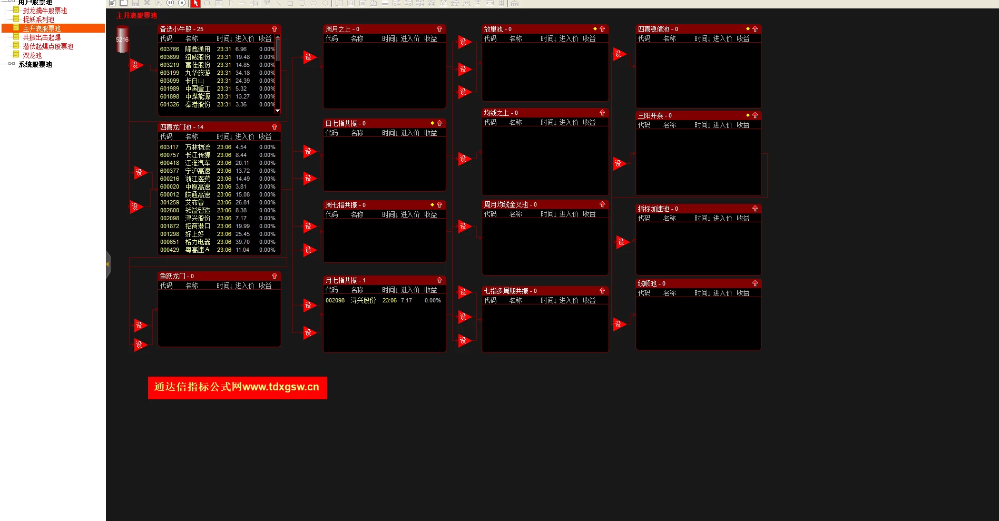Click 备选小牛股 list scrollbar up arrow
Viewport: 999px width, 521px height.
(x=278, y=38)
